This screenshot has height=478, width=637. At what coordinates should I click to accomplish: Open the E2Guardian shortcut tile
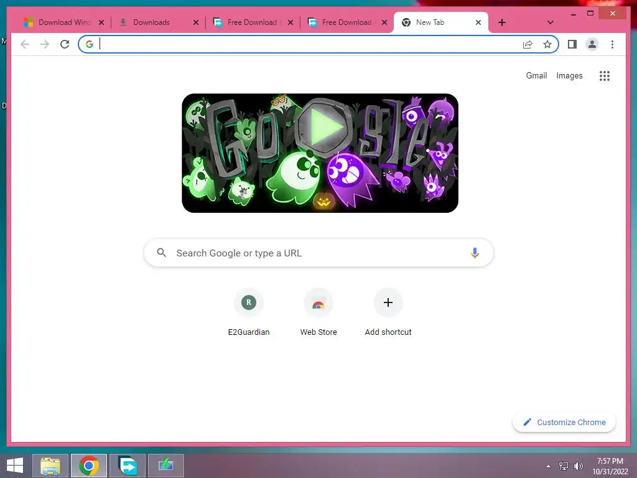click(x=249, y=312)
